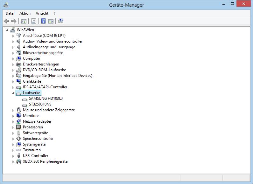Screen dimensions: 253x184
Task: Click the Anschlüsse (COM & LPT) port icon
Action: click(x=19, y=36)
